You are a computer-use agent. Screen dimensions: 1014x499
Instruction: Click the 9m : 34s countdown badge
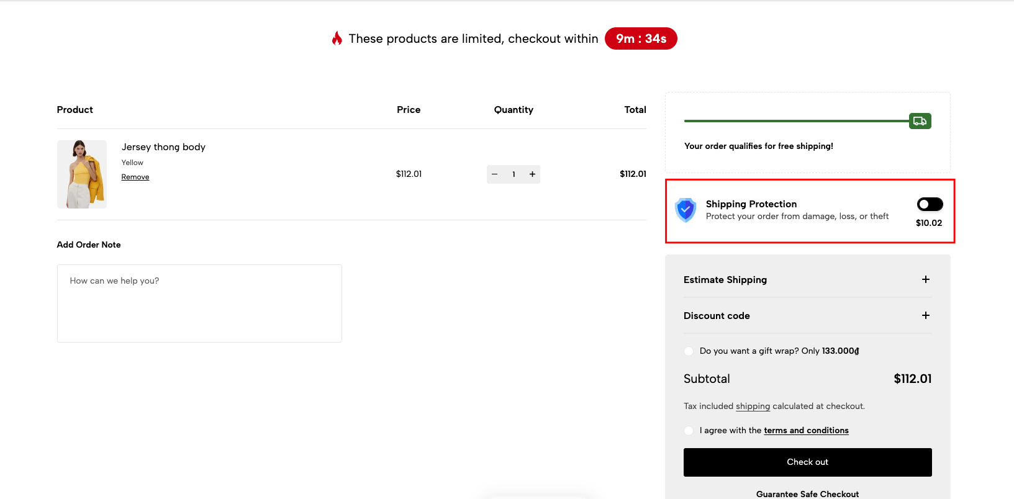coord(640,38)
